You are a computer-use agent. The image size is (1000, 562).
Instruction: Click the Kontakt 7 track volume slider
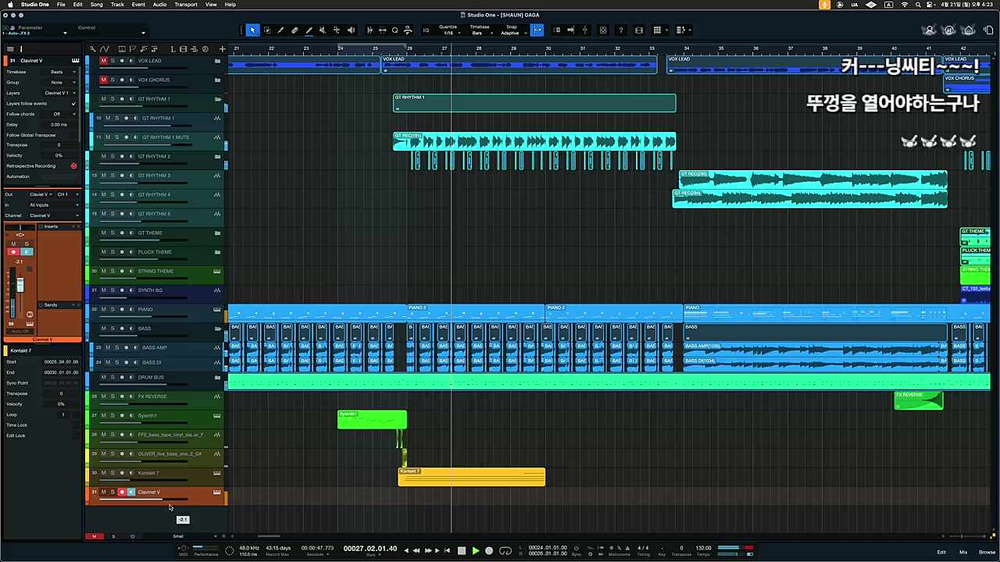(145, 480)
